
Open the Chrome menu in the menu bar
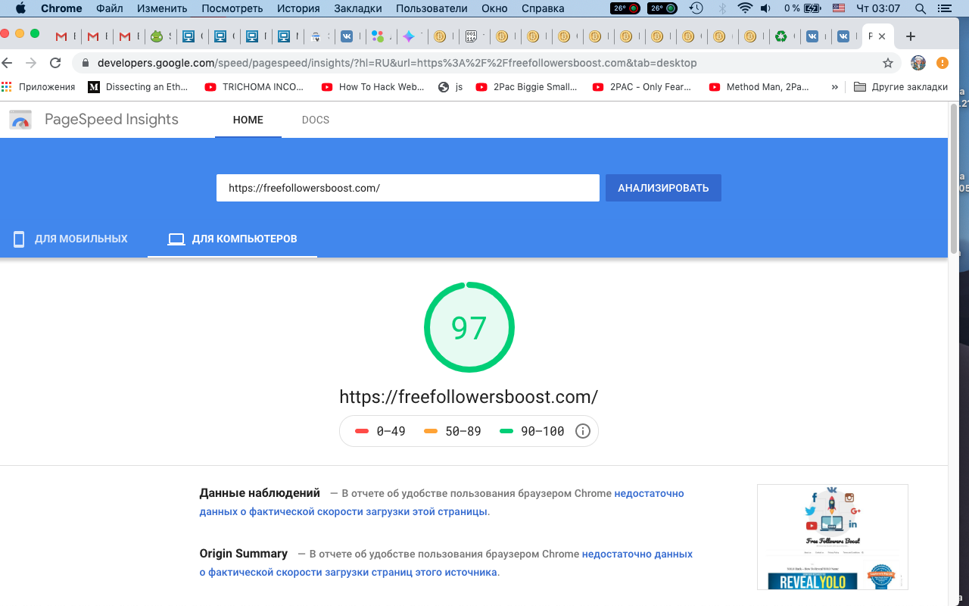pos(61,8)
